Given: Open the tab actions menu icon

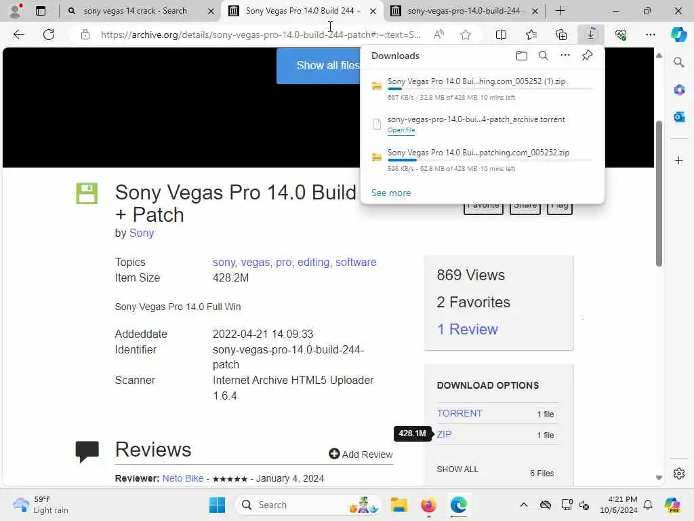Looking at the screenshot, I should pos(41,11).
